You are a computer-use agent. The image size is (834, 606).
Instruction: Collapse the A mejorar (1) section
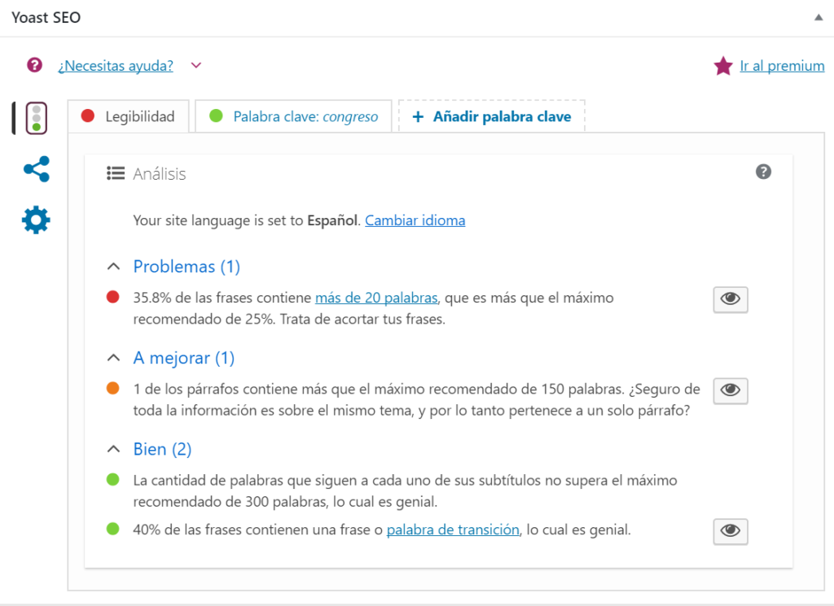tap(113, 358)
